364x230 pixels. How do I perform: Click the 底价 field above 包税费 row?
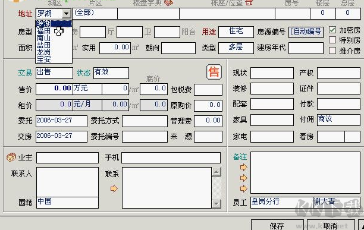(154, 89)
